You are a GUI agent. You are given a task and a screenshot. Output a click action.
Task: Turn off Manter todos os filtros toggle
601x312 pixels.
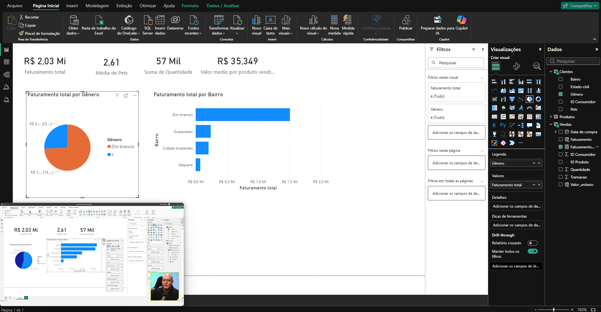[x=532, y=251]
